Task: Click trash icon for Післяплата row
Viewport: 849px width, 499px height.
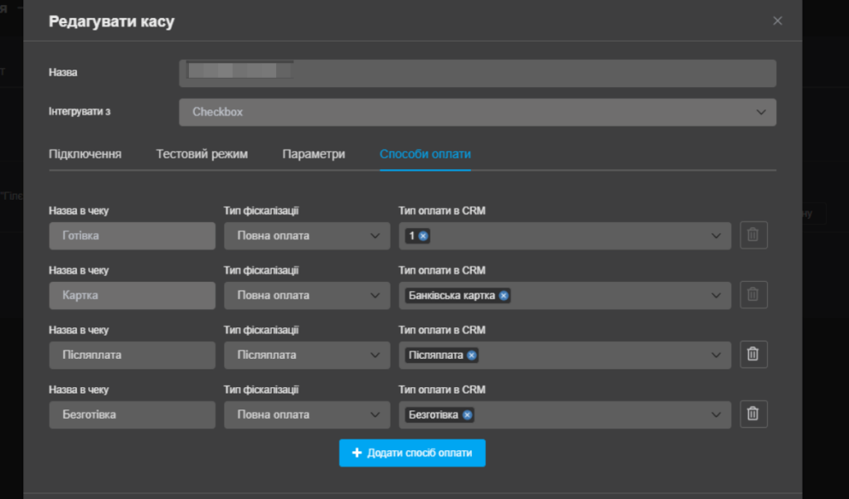Action: click(x=753, y=355)
